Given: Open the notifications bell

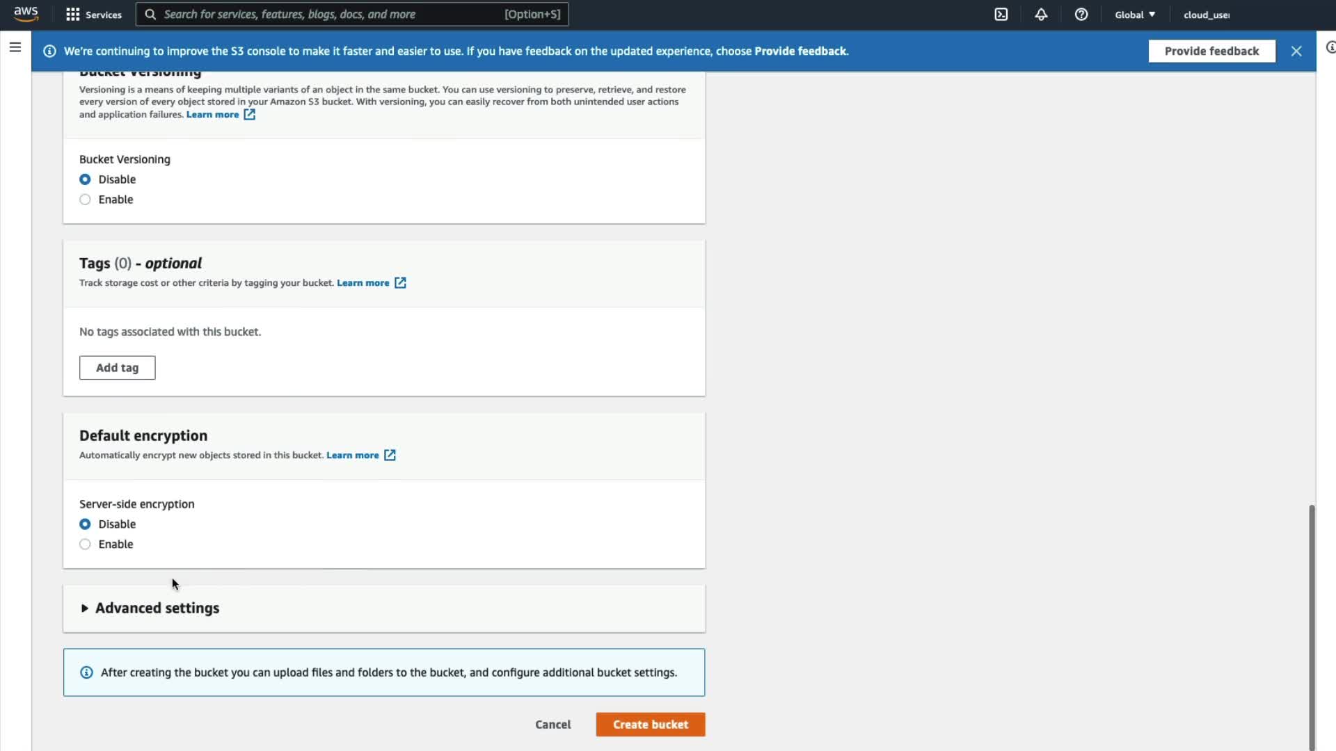Looking at the screenshot, I should 1041,15.
